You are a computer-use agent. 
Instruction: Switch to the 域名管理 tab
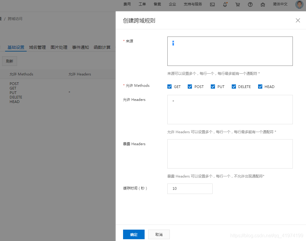pyautogui.click(x=37, y=47)
